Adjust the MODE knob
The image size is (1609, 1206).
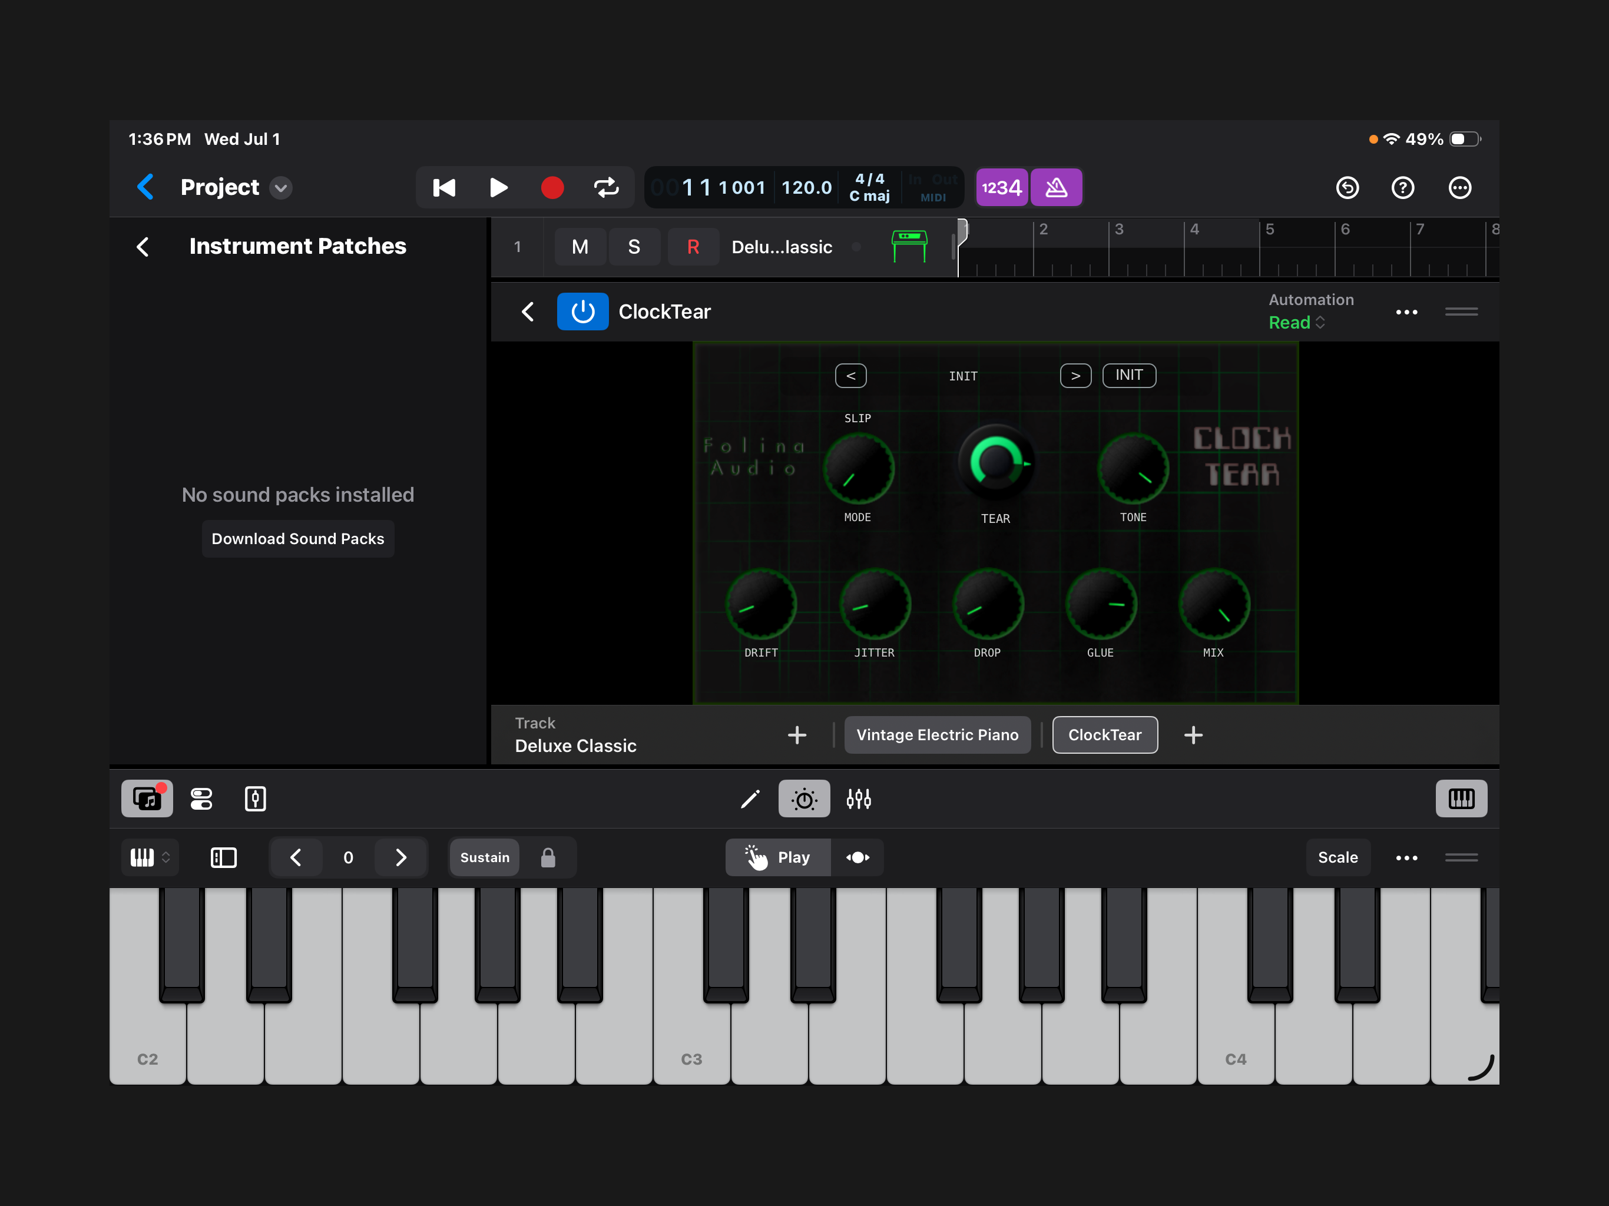(859, 468)
